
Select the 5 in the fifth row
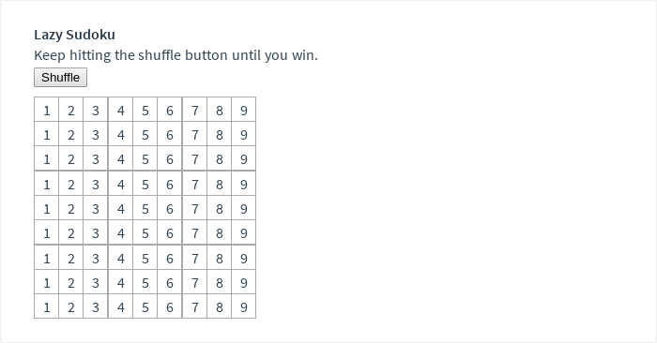point(145,208)
